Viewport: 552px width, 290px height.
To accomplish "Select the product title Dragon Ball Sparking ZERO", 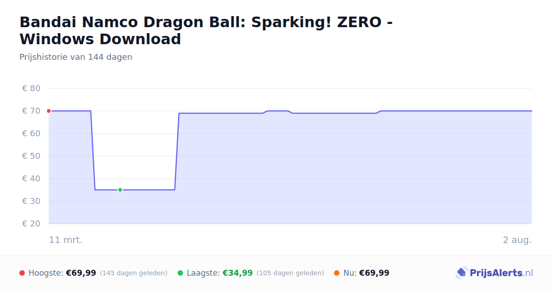I will coord(206,30).
